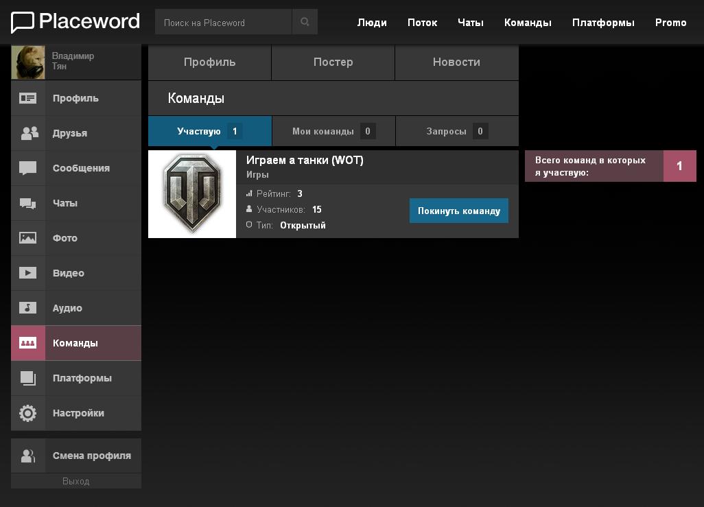Select the Messages speech bubble icon
This screenshot has height=507, width=704.
pyautogui.click(x=28, y=168)
